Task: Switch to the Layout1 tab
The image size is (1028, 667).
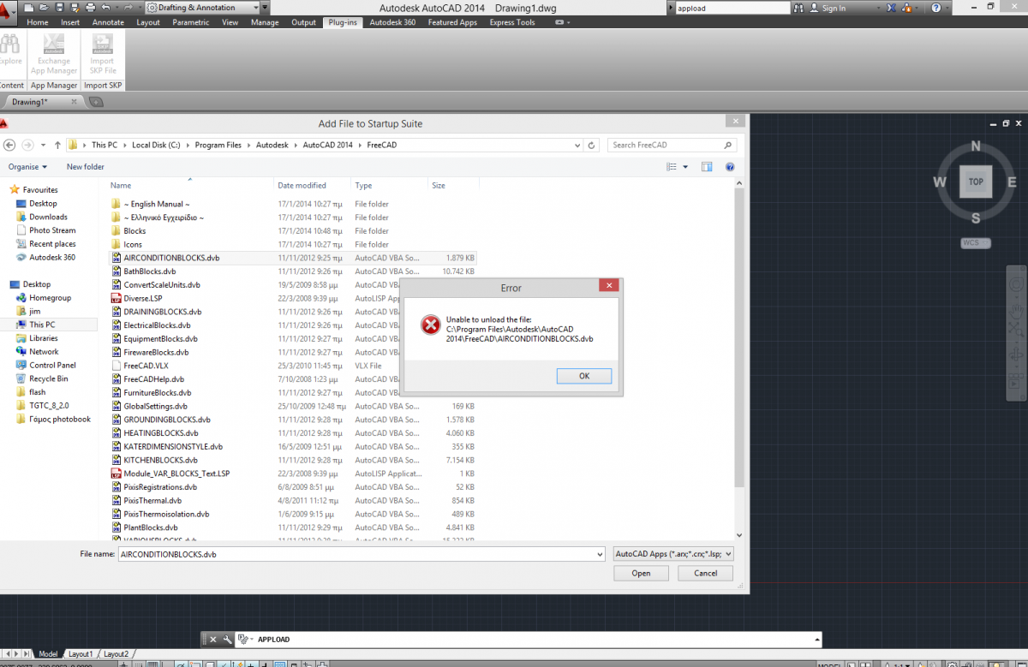Action: (81, 654)
